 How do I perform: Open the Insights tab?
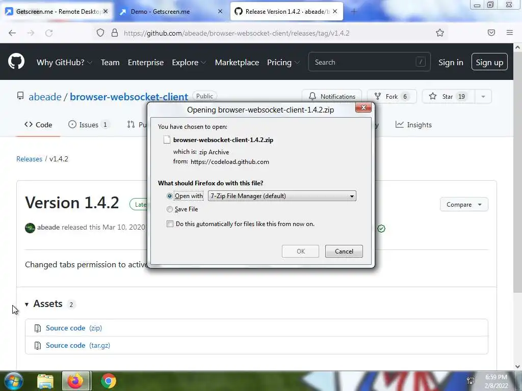tap(413, 125)
